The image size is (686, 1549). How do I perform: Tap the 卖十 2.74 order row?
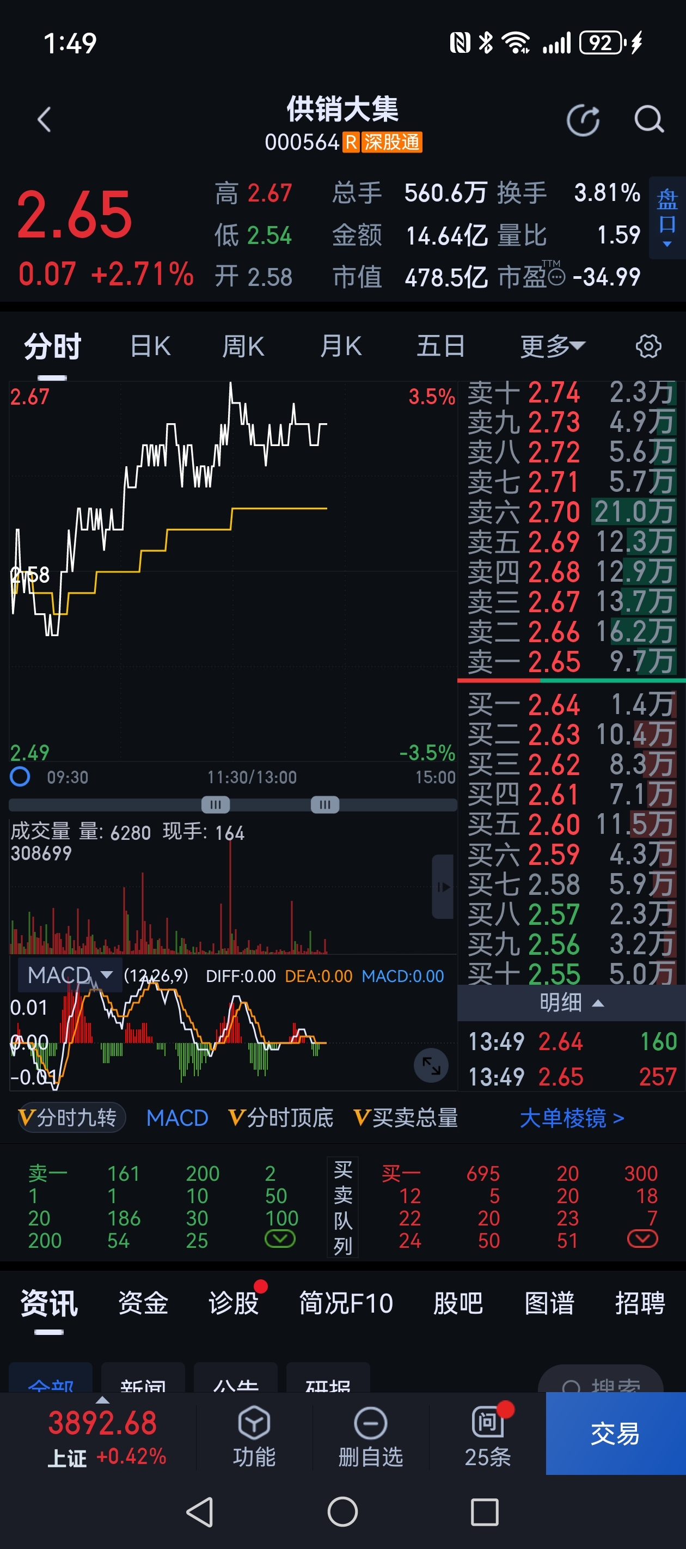point(572,393)
